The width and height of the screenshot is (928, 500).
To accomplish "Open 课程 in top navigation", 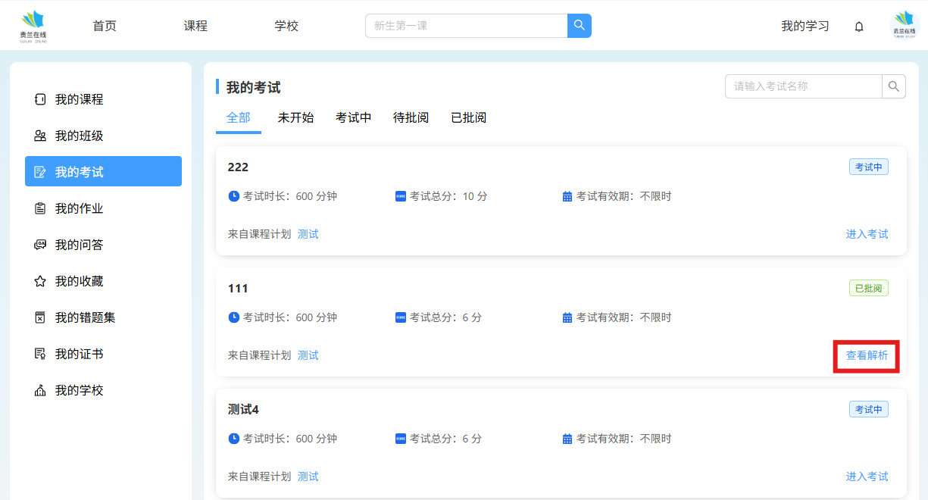I will click(x=195, y=26).
